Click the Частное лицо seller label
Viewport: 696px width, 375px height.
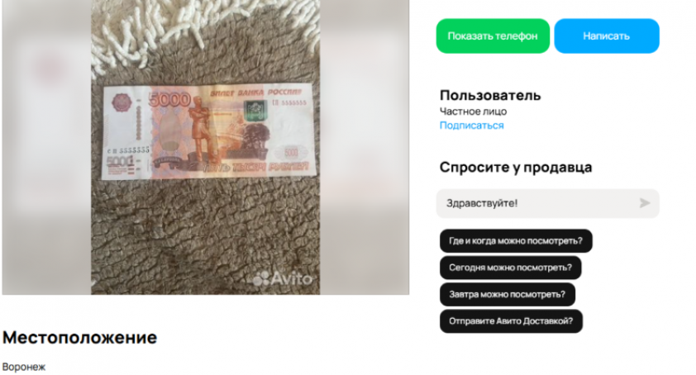coord(473,112)
